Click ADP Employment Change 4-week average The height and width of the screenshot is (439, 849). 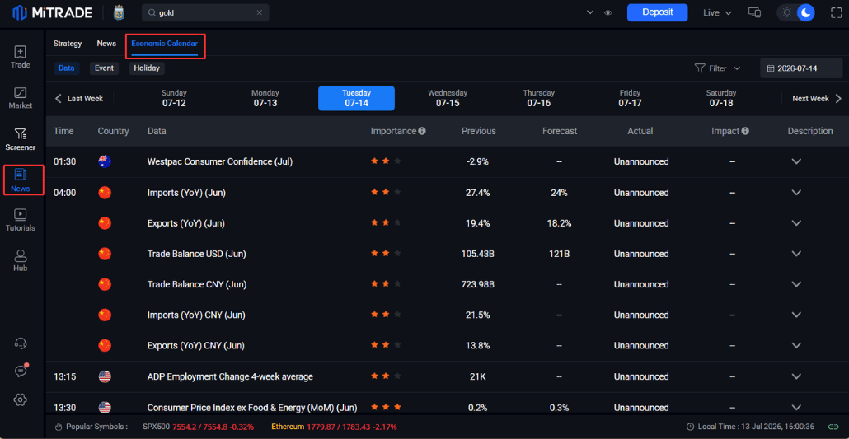230,376
